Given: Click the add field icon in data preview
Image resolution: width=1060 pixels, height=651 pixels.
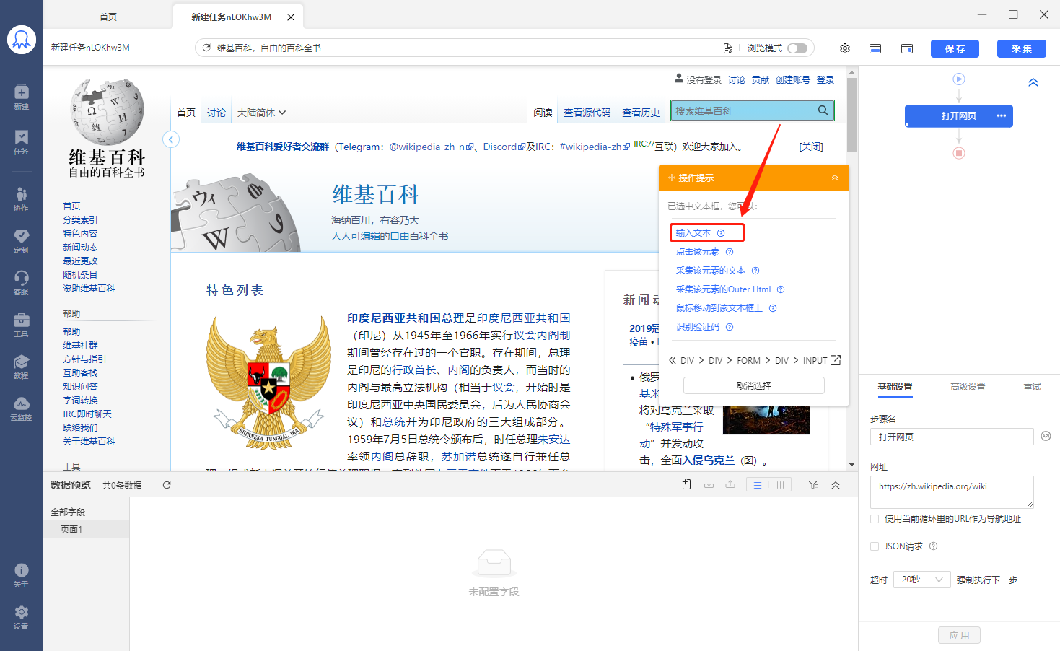Looking at the screenshot, I should pyautogui.click(x=686, y=485).
